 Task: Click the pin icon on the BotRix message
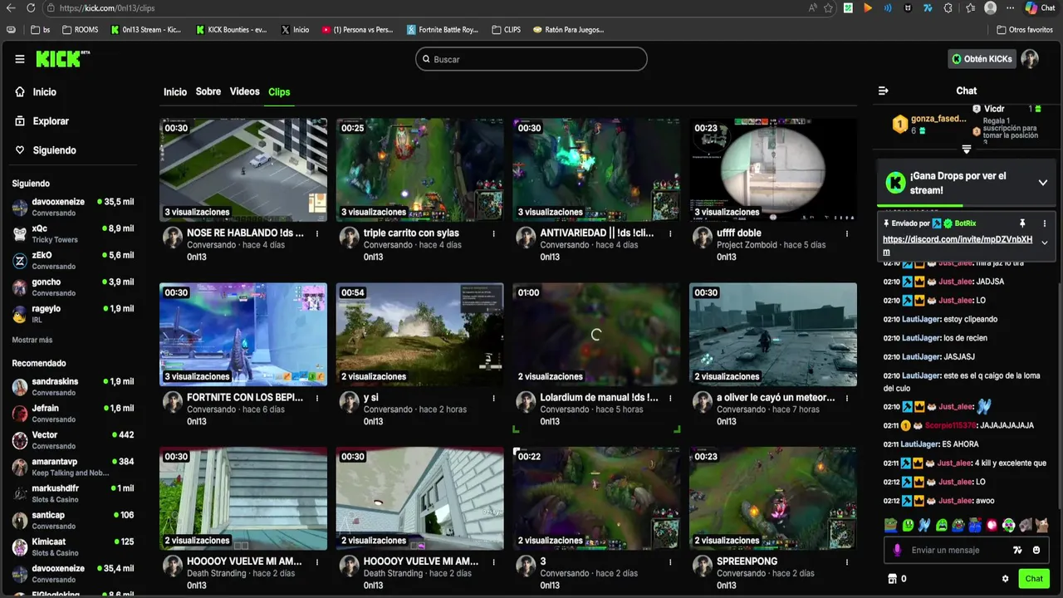pyautogui.click(x=1023, y=223)
